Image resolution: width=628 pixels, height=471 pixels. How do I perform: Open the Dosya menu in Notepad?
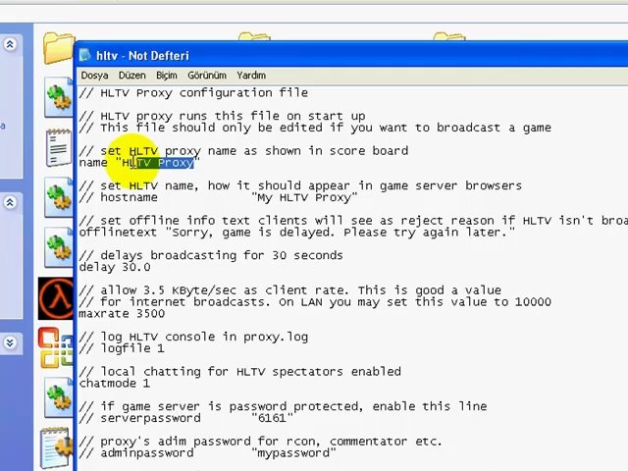pos(94,76)
